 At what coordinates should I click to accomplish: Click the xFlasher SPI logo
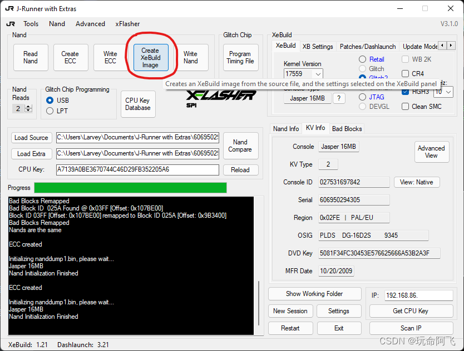point(220,99)
